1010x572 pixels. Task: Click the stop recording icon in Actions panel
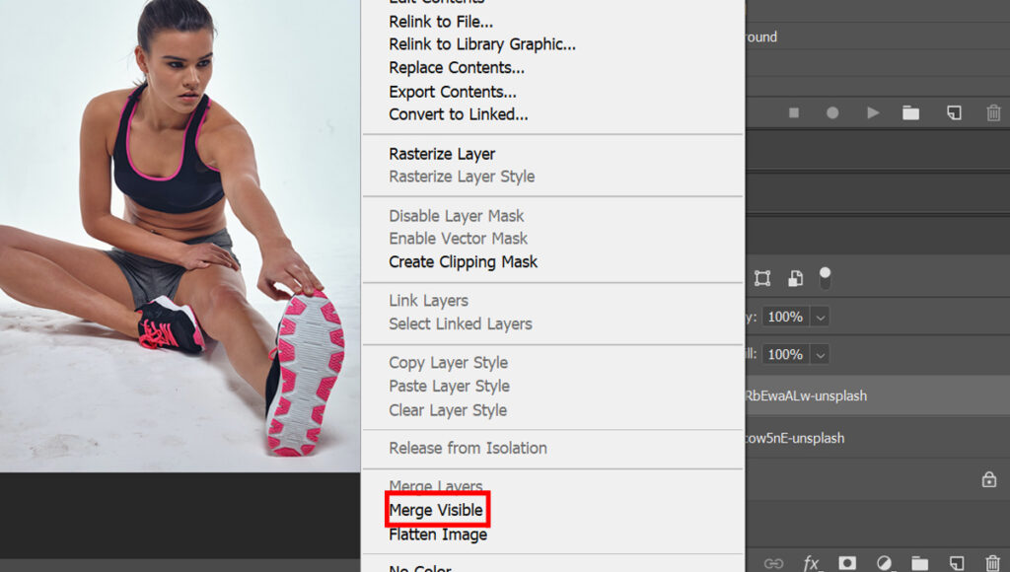[794, 112]
